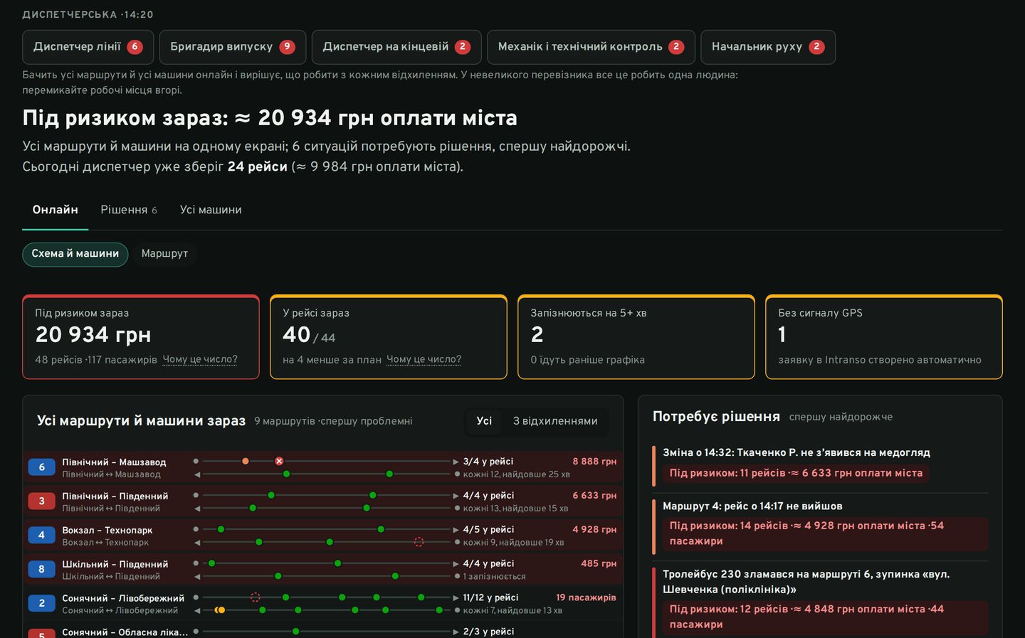
Task: Click the "11/12 у рейсі" status text
Action: (x=490, y=598)
